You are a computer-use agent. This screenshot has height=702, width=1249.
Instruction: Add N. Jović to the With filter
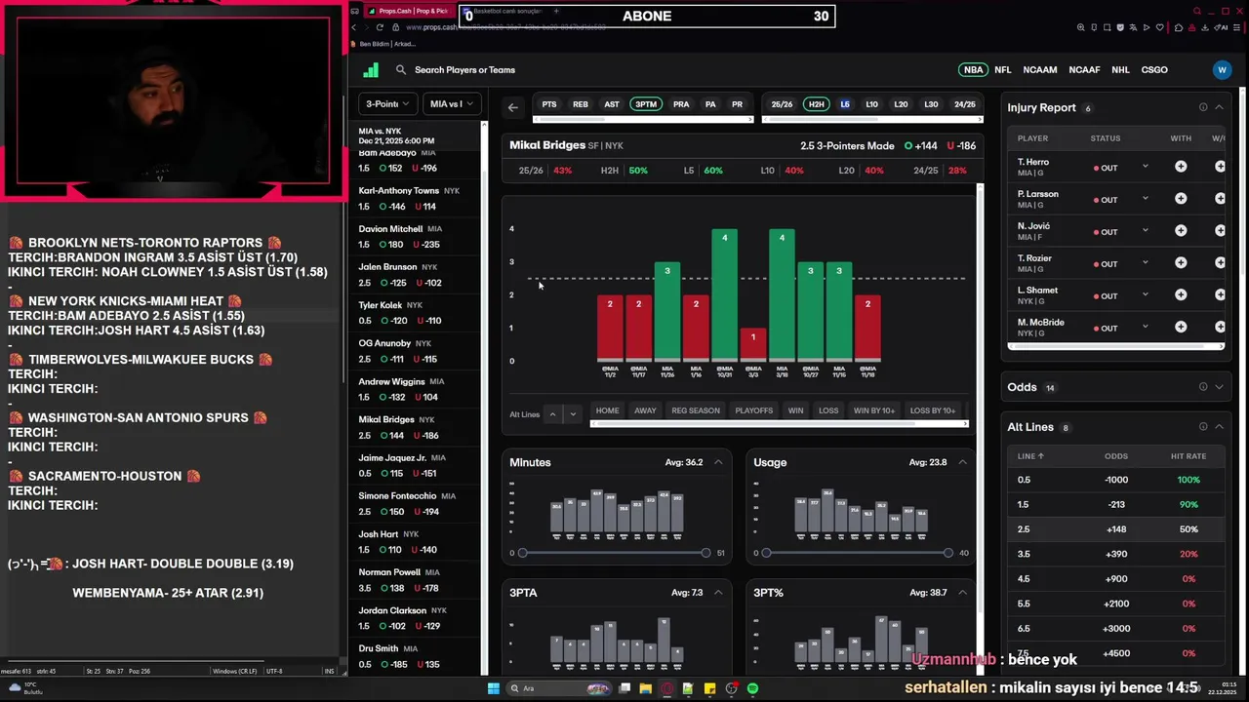pyautogui.click(x=1181, y=231)
